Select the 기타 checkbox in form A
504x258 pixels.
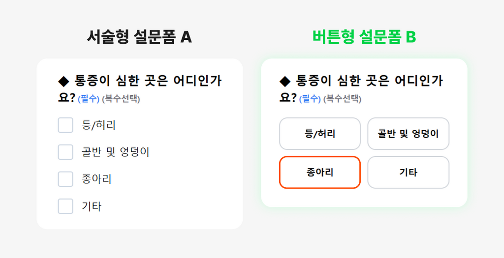pyautogui.click(x=65, y=206)
